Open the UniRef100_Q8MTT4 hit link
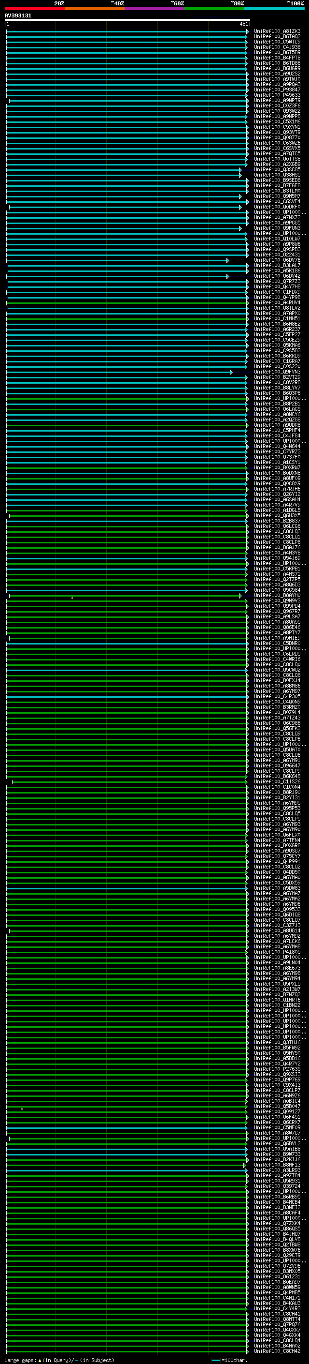 pyautogui.click(x=277, y=1319)
